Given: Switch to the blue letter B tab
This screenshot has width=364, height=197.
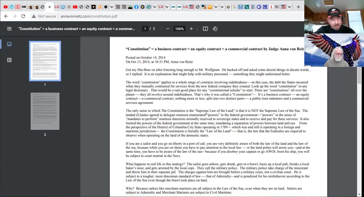Looking at the screenshot, I should coord(253,7).
